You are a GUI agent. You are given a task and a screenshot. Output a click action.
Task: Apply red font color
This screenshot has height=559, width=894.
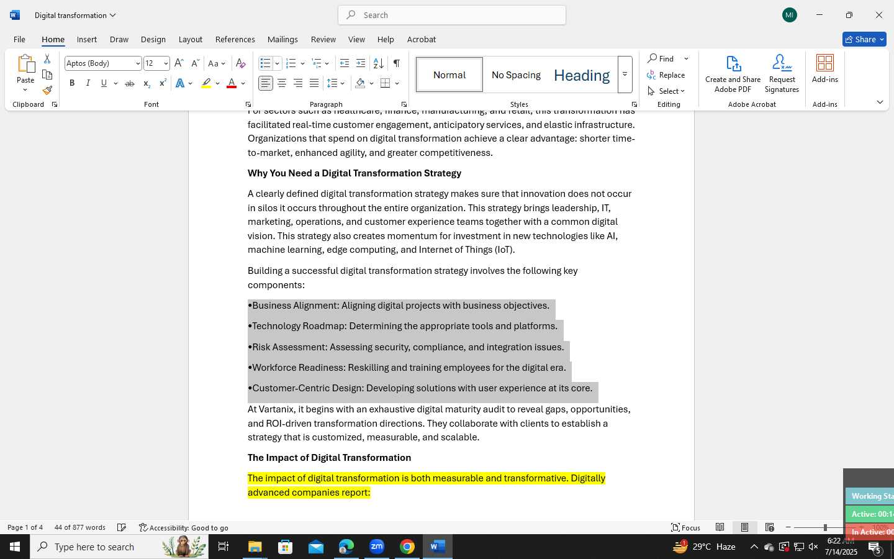click(x=232, y=83)
